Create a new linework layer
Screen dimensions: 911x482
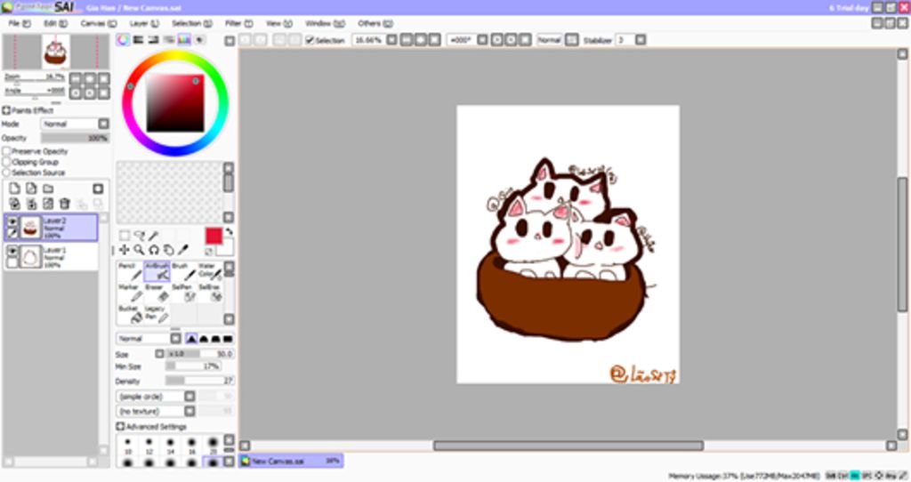(x=31, y=189)
